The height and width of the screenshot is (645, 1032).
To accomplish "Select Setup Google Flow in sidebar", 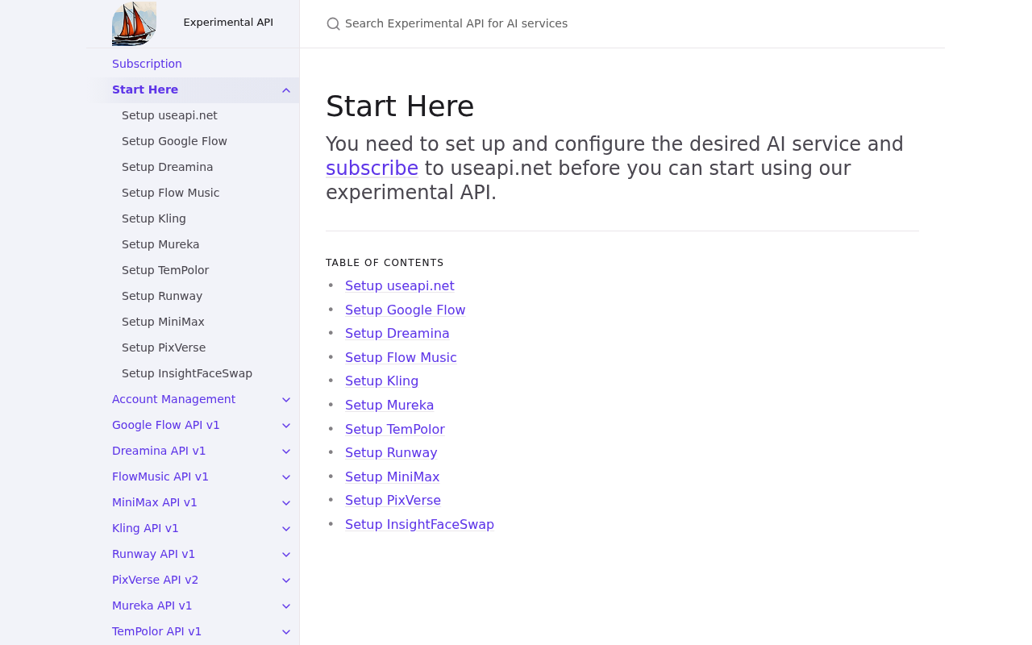I will tap(174, 141).
